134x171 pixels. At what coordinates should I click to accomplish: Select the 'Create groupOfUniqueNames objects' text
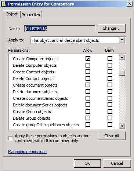(x=46, y=125)
